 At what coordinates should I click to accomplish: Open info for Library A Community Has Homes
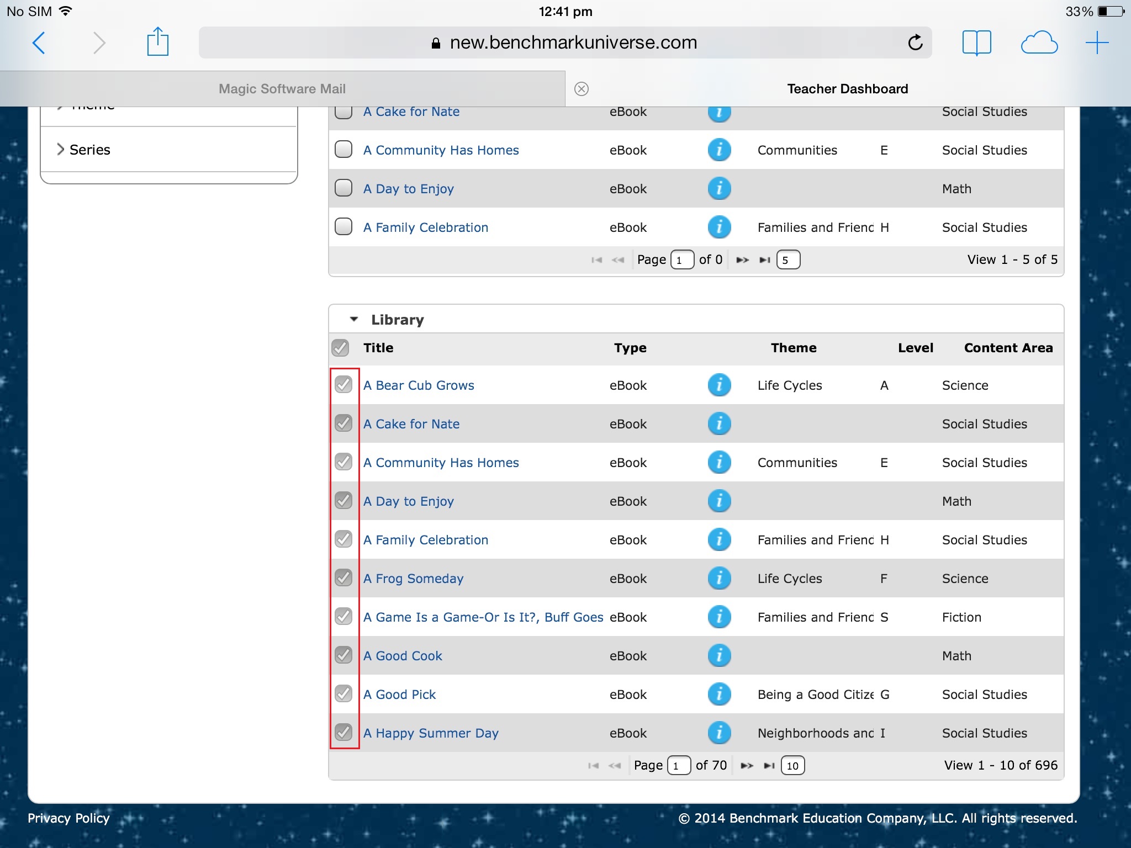coord(719,462)
